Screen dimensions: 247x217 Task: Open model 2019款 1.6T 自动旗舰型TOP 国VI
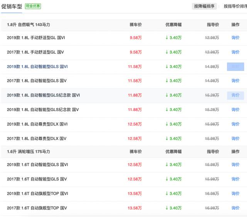point(37,193)
